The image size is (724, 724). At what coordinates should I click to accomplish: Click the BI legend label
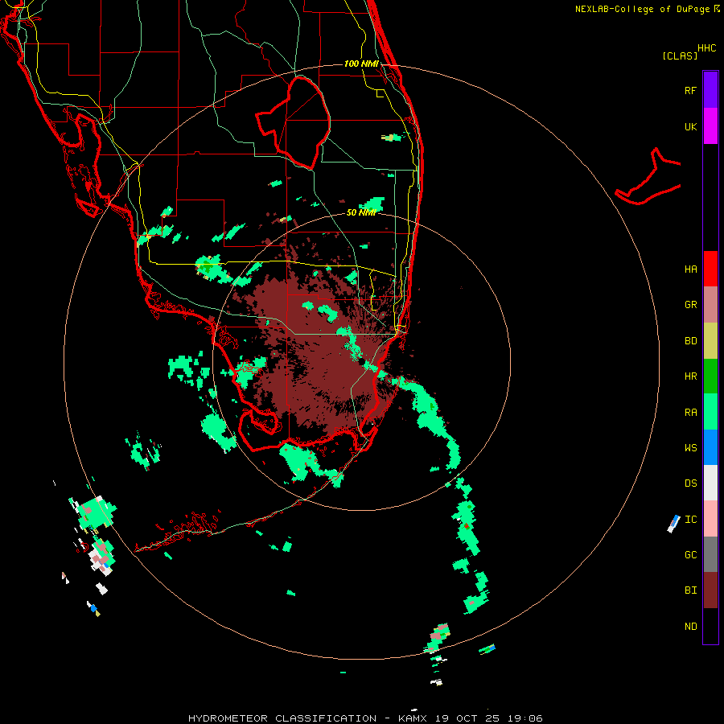coord(690,590)
